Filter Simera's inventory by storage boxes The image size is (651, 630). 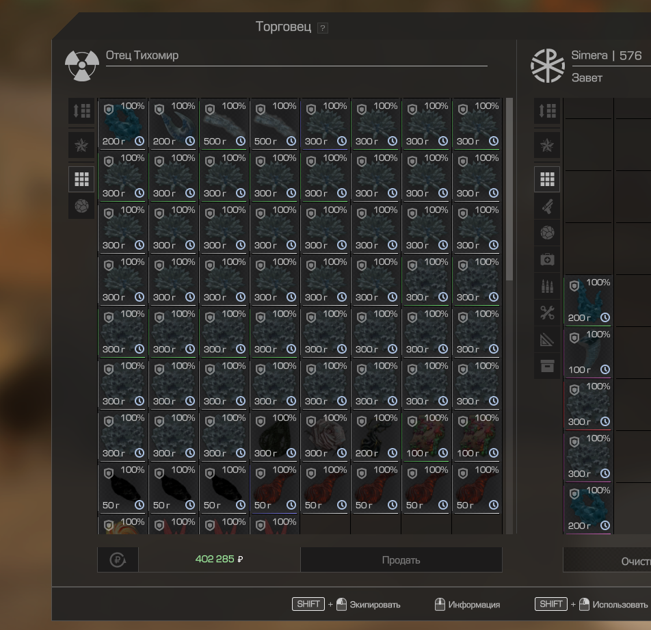(x=547, y=366)
